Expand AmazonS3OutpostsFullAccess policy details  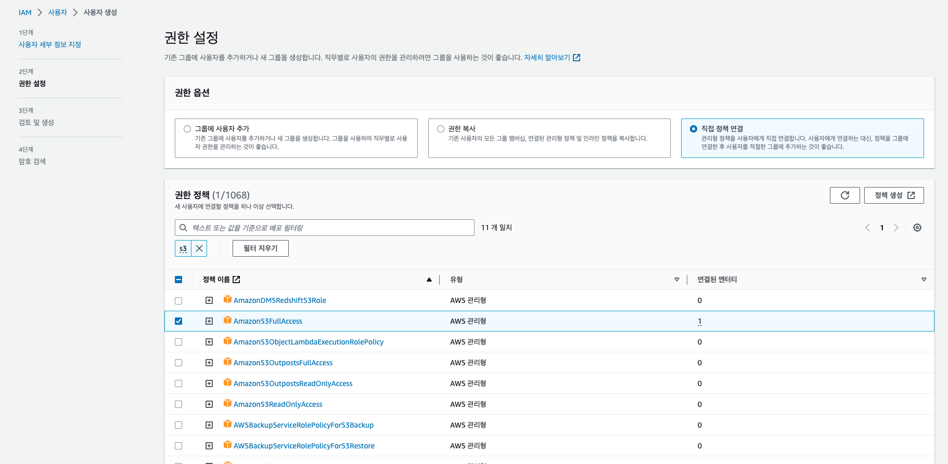click(209, 363)
